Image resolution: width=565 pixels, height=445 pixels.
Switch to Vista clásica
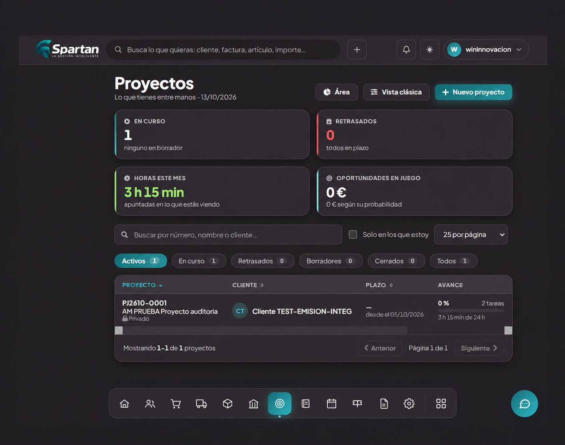[x=396, y=92]
